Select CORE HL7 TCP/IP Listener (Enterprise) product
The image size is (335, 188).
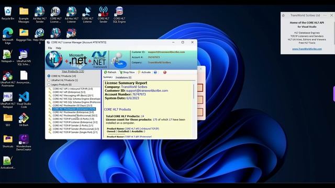click(x=75, y=122)
